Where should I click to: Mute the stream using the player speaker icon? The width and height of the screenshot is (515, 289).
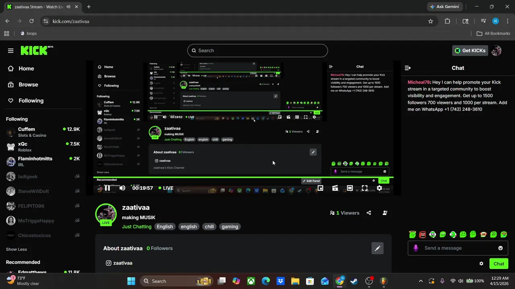(122, 188)
